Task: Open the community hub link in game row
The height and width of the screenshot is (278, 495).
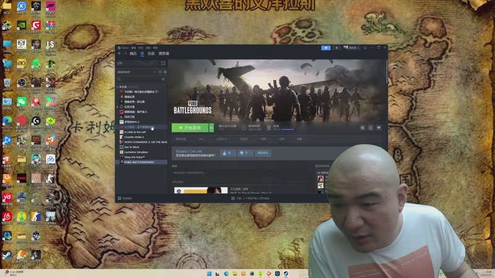Action: (222, 139)
